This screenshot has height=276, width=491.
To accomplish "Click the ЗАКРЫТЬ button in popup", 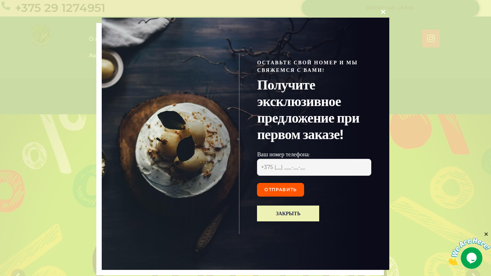I will pos(288,213).
